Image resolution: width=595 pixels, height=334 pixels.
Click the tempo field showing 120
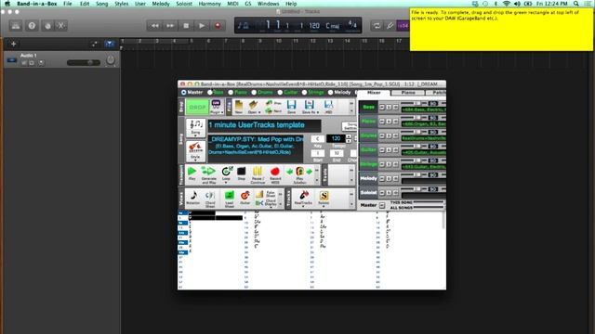coord(336,138)
